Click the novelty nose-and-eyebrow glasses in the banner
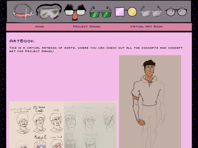The image size is (198, 148). coord(75,12)
